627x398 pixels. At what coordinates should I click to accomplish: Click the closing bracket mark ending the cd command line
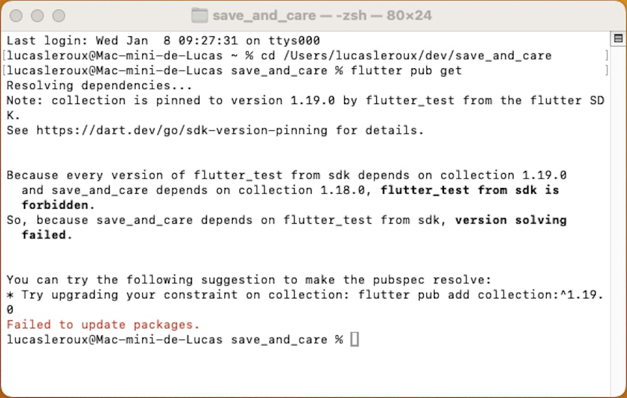(606, 55)
